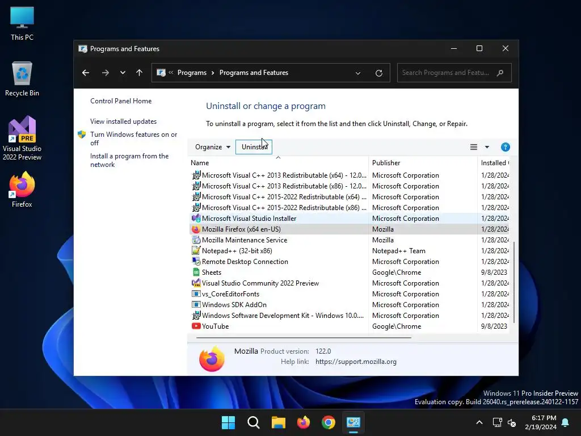
Task: Open File Explorer from taskbar
Action: click(x=278, y=422)
